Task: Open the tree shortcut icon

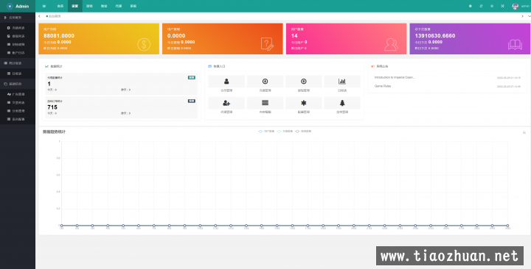Action: 342,103
